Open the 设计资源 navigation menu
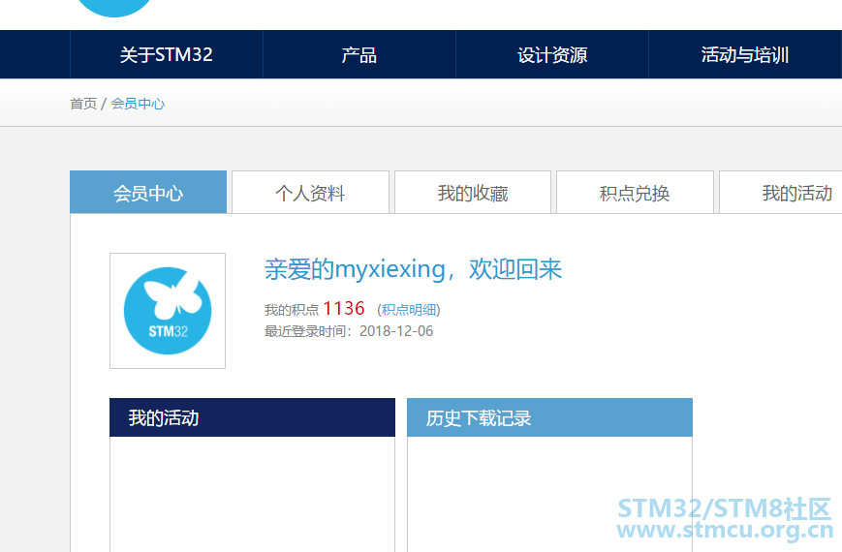The image size is (842, 552). point(552,55)
